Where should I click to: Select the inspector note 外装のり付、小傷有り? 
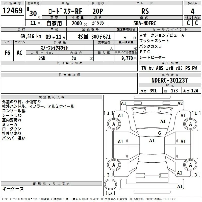[21, 102]
